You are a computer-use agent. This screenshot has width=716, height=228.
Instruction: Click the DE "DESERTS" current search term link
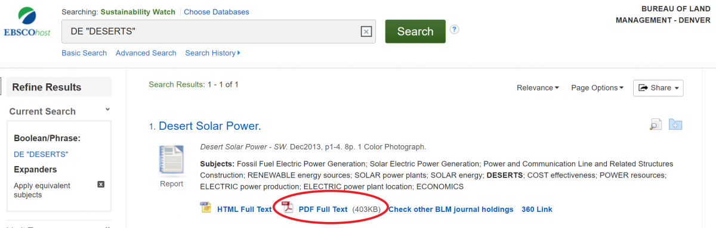click(41, 154)
